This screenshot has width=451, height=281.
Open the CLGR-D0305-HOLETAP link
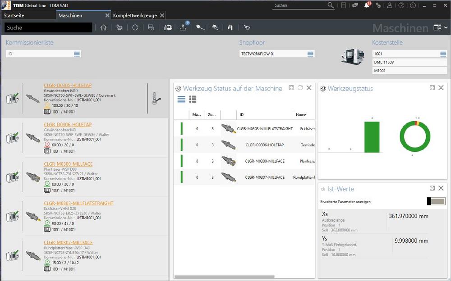point(68,85)
